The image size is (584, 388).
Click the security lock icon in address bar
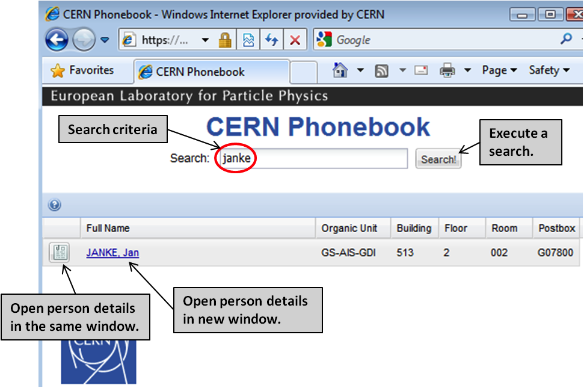click(225, 40)
